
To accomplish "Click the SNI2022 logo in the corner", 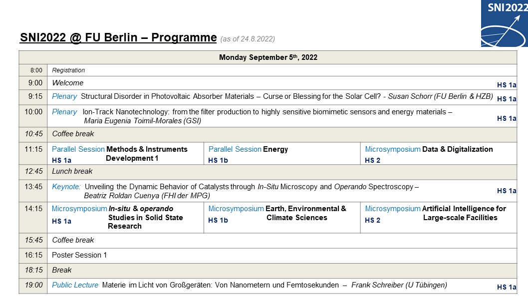I will 504,23.
